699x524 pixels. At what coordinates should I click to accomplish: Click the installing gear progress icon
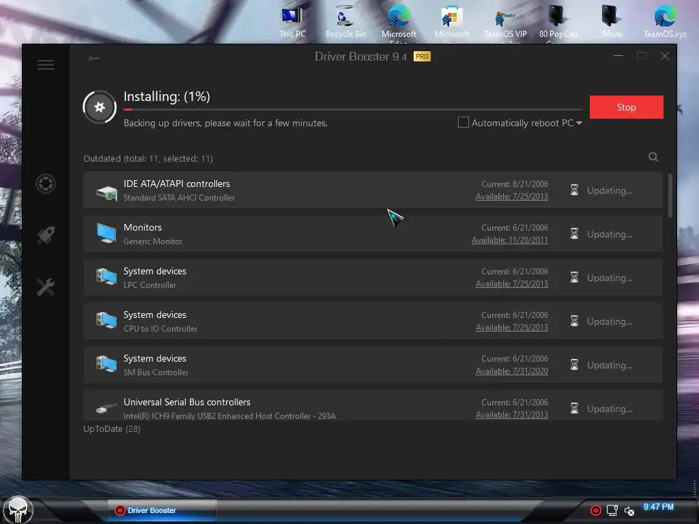pyautogui.click(x=100, y=107)
